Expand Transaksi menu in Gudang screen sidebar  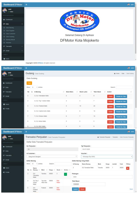coord(12,92)
